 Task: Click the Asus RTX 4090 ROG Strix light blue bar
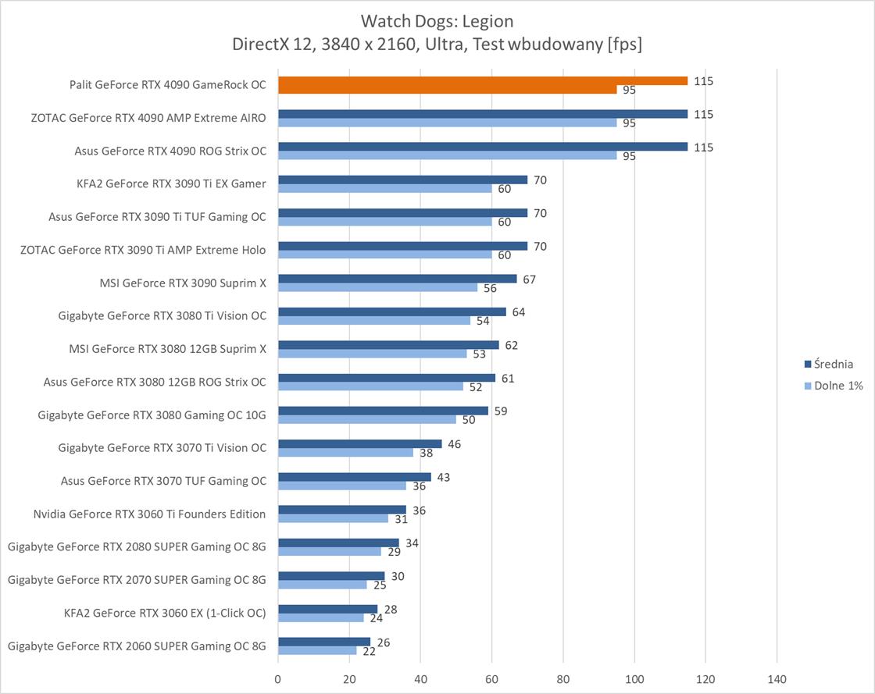(448, 155)
